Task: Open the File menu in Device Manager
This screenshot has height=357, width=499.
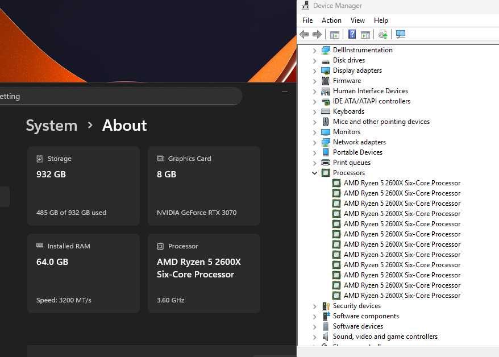Action: (307, 20)
